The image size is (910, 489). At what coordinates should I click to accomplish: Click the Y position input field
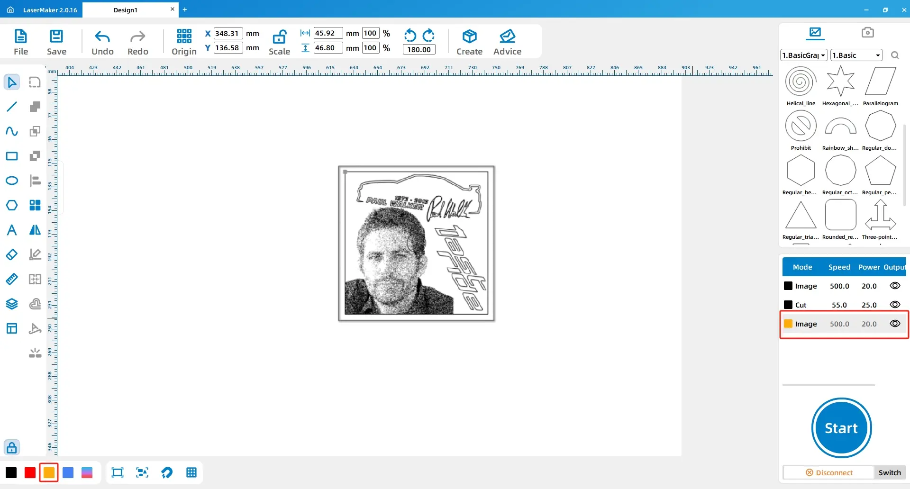(228, 48)
